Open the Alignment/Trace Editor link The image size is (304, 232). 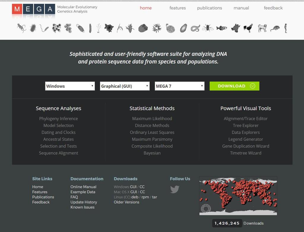(x=246, y=119)
